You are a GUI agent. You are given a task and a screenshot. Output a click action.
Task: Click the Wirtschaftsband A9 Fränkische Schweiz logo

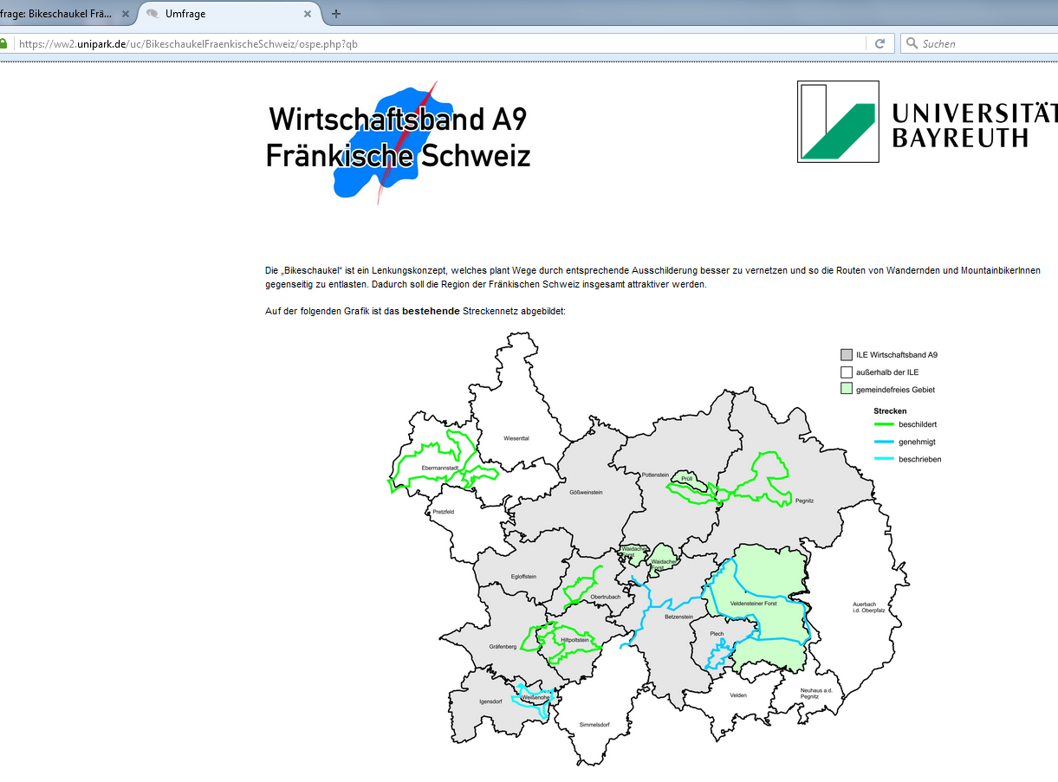(x=398, y=141)
